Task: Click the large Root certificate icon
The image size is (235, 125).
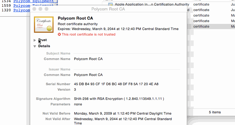Action: click(44, 25)
